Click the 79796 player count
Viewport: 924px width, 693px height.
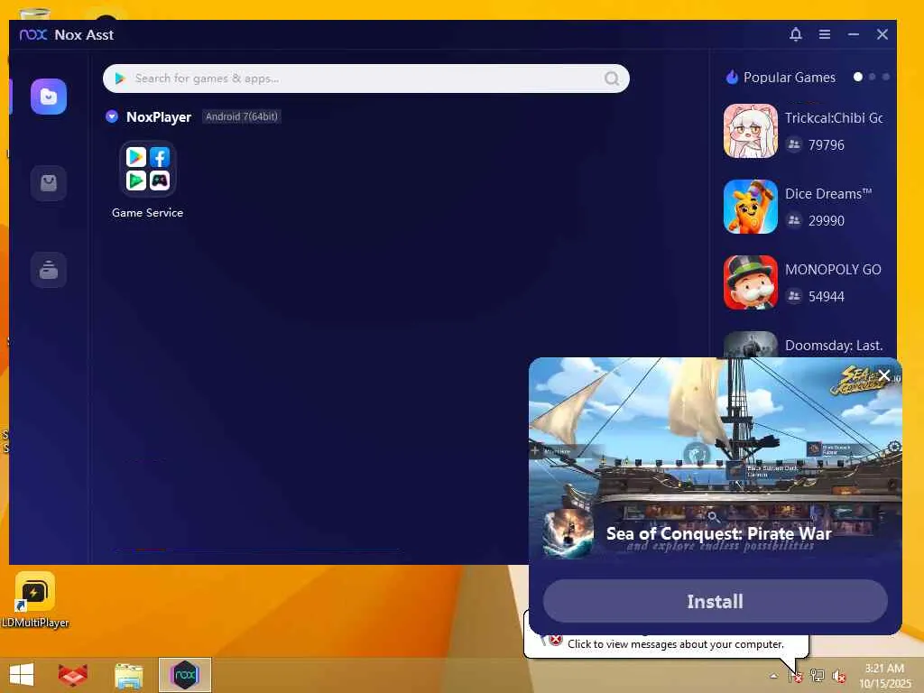[827, 145]
